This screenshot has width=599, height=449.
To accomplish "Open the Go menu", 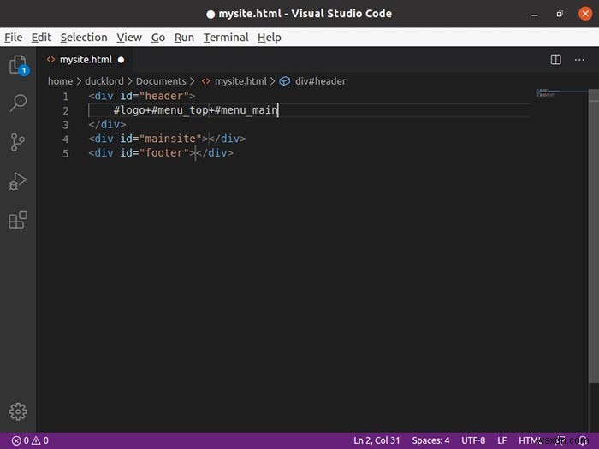I will coord(158,38).
